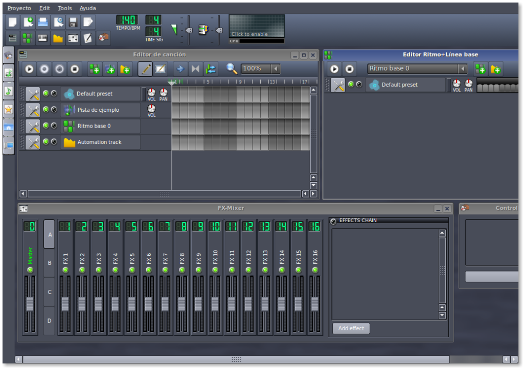The width and height of the screenshot is (523, 368).
Task: Open the My Computer sidebar tab
Action: pos(9,145)
